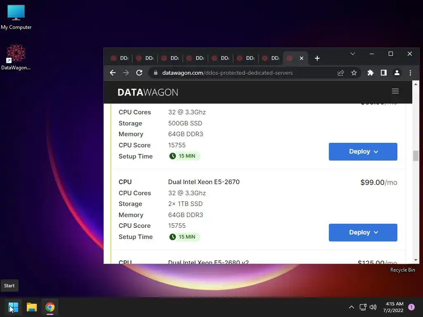Share this page via the share icon
Viewport: 423px width, 317px height.
tap(341, 73)
